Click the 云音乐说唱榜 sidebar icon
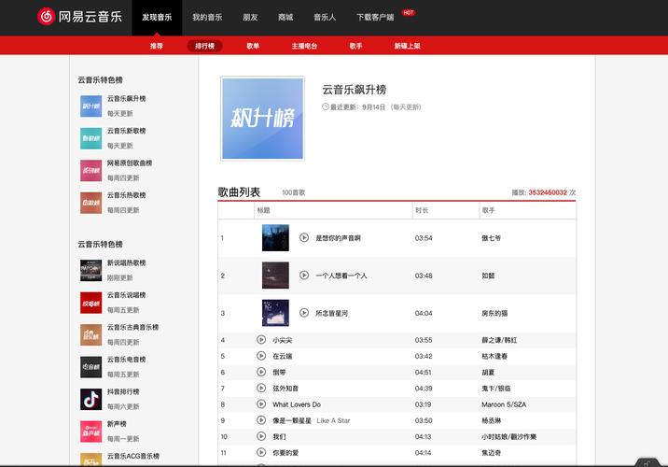668x467 pixels. click(90, 303)
